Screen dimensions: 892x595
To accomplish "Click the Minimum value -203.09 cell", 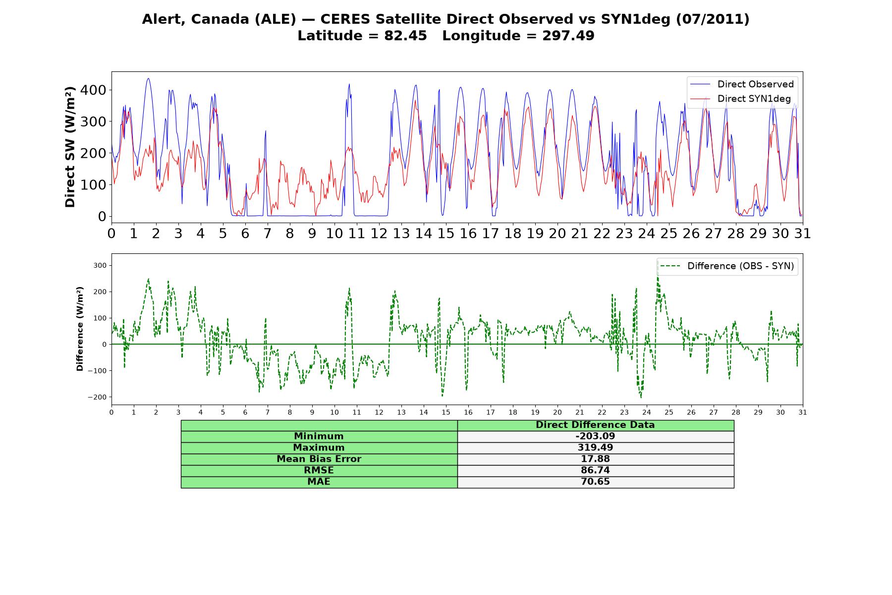I will click(x=595, y=436).
